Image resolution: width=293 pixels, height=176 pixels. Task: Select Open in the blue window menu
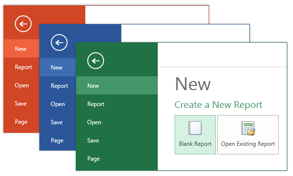click(58, 104)
